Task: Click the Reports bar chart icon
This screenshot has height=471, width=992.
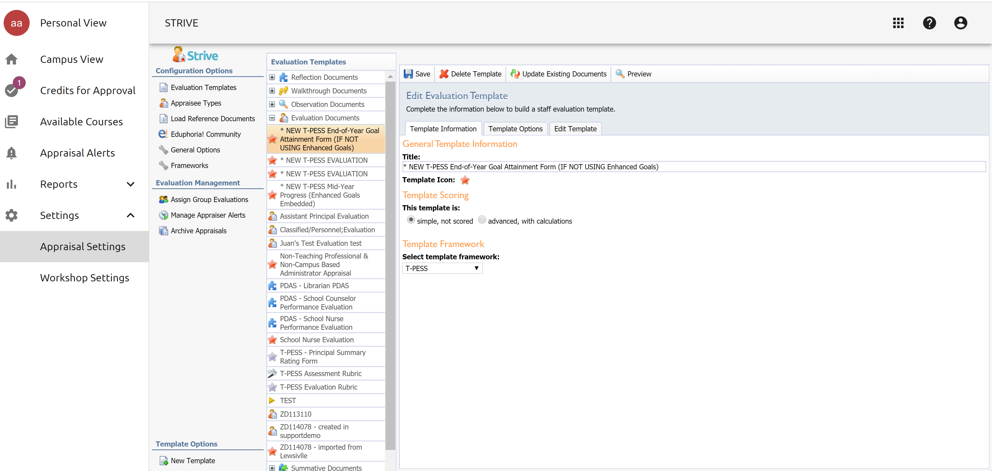Action: (11, 184)
